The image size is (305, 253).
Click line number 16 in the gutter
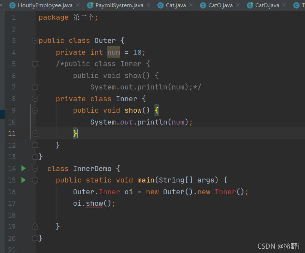pos(12,192)
